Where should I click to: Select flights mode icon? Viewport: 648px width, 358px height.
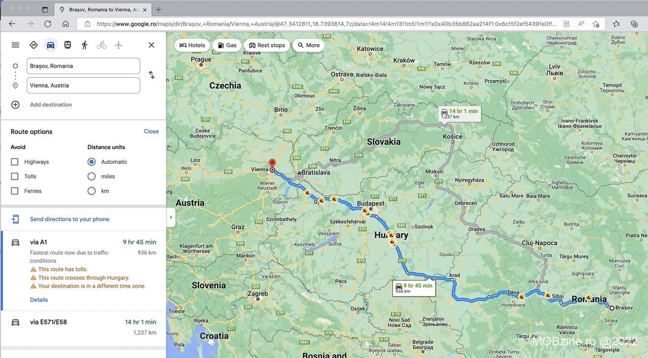[118, 44]
